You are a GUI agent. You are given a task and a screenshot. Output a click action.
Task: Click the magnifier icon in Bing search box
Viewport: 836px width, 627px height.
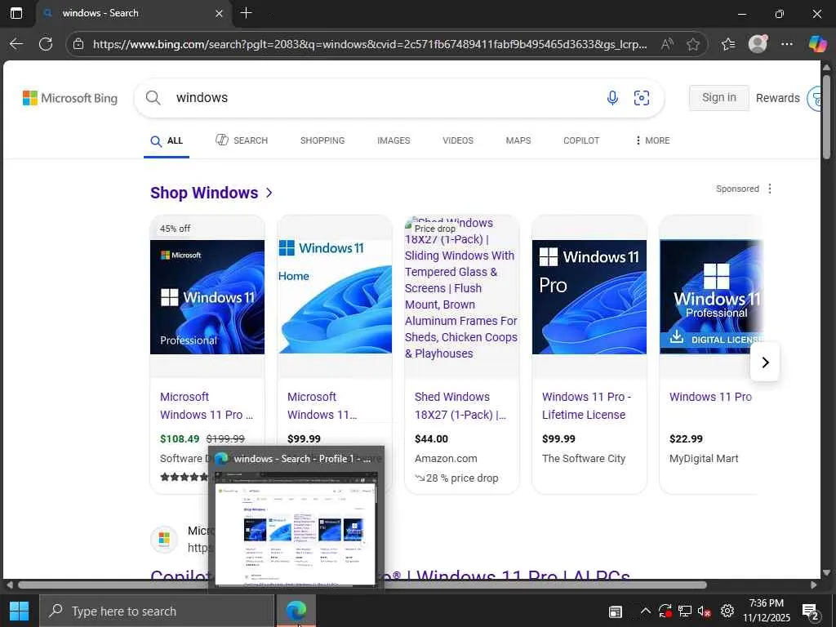click(x=153, y=98)
